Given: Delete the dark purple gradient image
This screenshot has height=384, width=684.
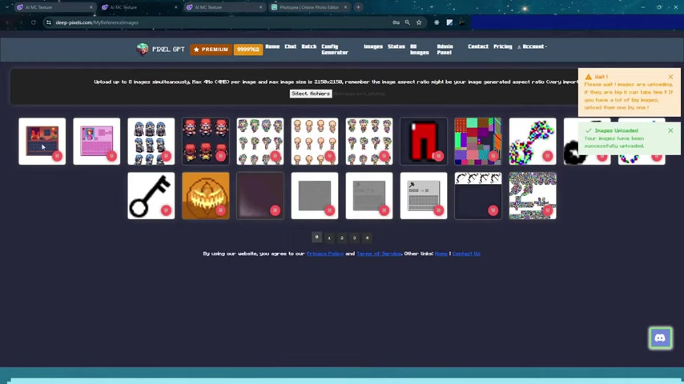Looking at the screenshot, I should click(275, 210).
